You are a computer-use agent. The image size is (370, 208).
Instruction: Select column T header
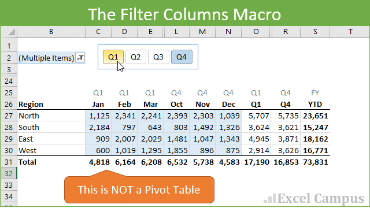coord(350,32)
